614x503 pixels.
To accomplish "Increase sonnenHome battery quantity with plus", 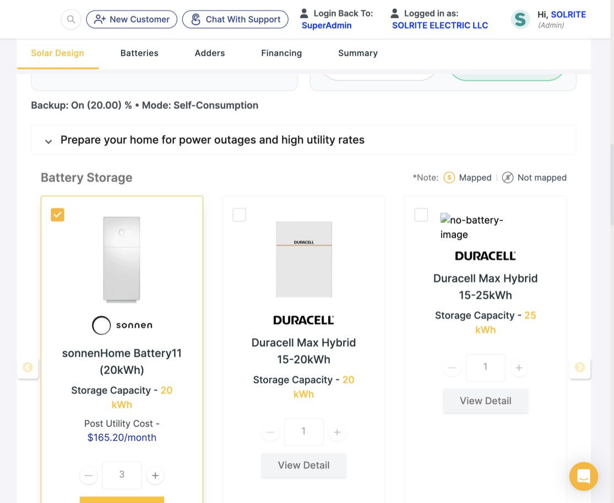I will pos(155,475).
